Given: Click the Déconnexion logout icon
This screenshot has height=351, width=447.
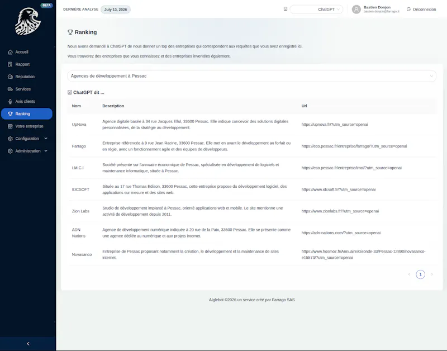Looking at the screenshot, I should [408, 10].
